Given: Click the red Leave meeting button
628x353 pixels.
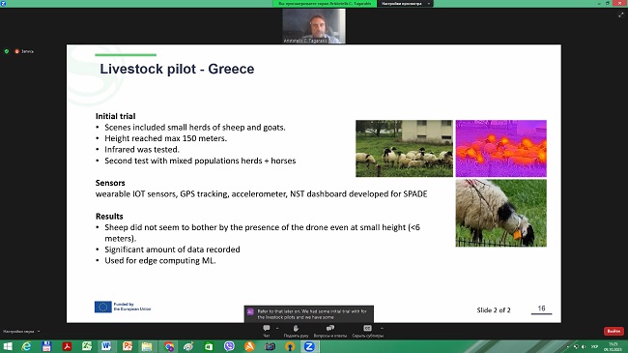Looking at the screenshot, I should [614, 331].
